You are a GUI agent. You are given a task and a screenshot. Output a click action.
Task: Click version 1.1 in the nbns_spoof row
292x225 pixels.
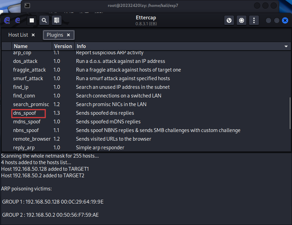(56, 130)
